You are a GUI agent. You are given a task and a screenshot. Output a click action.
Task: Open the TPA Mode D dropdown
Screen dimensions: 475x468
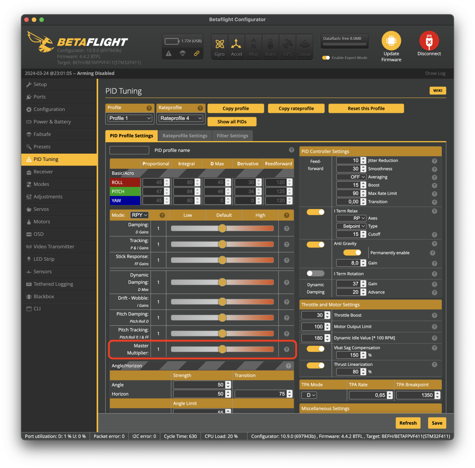click(x=309, y=395)
